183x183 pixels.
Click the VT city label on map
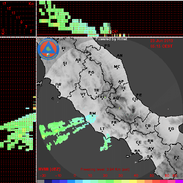point(83,94)
